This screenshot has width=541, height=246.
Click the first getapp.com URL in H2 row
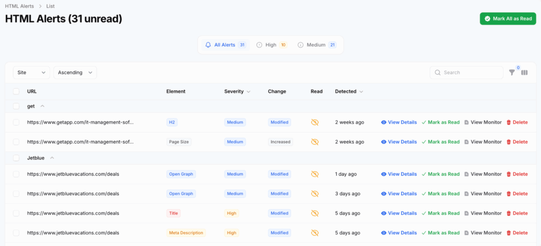point(80,122)
